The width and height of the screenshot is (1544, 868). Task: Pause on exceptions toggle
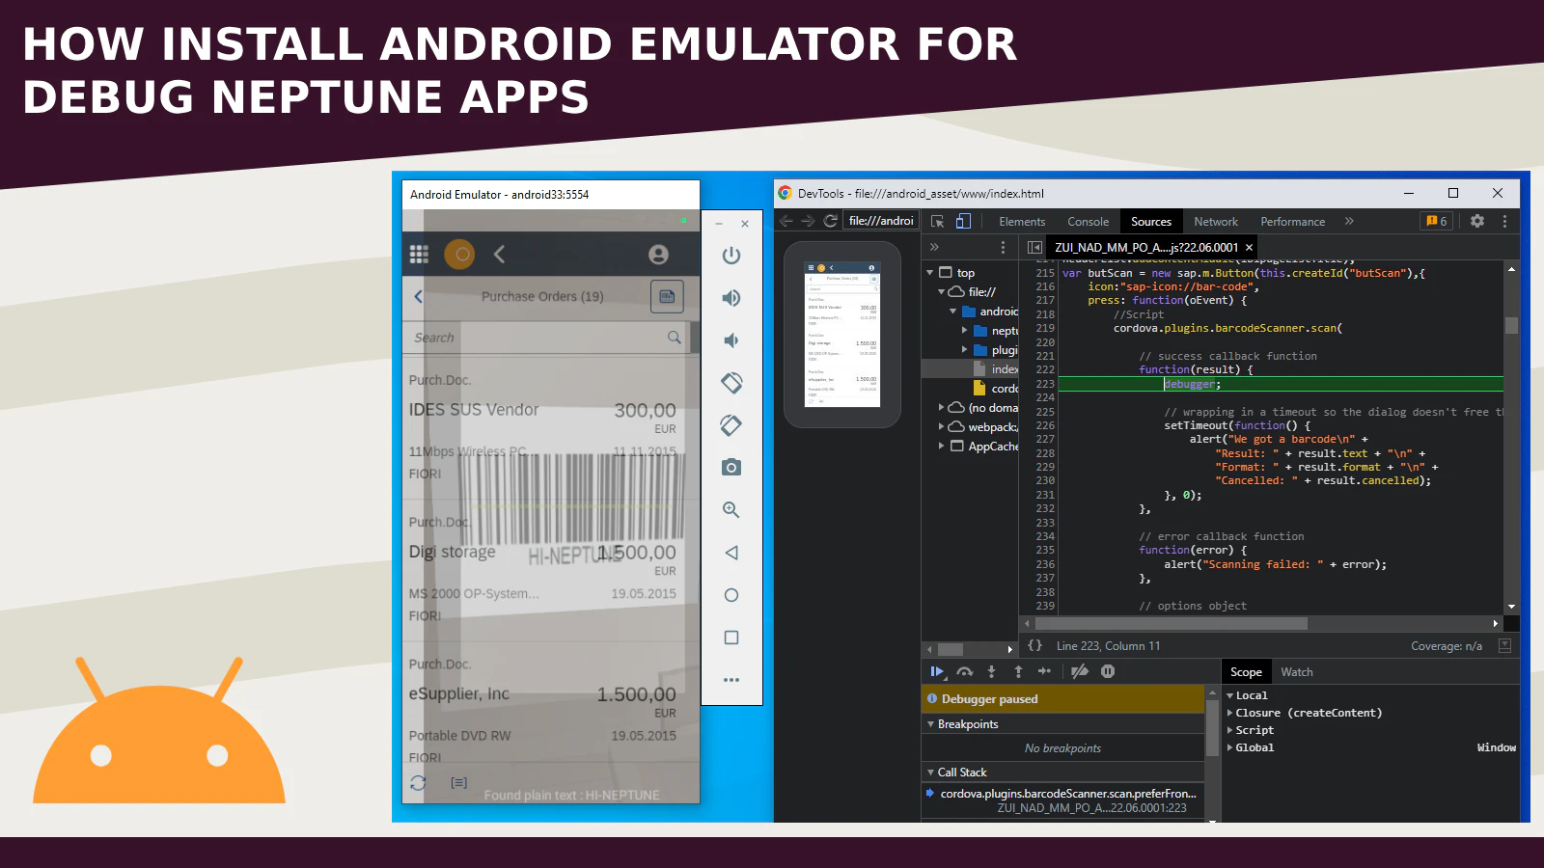coord(1108,671)
